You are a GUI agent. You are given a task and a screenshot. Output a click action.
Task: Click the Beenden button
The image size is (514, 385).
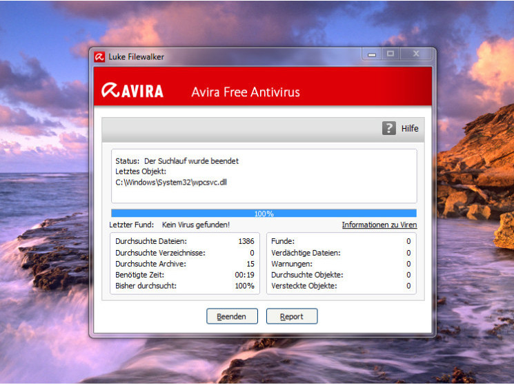(x=232, y=316)
